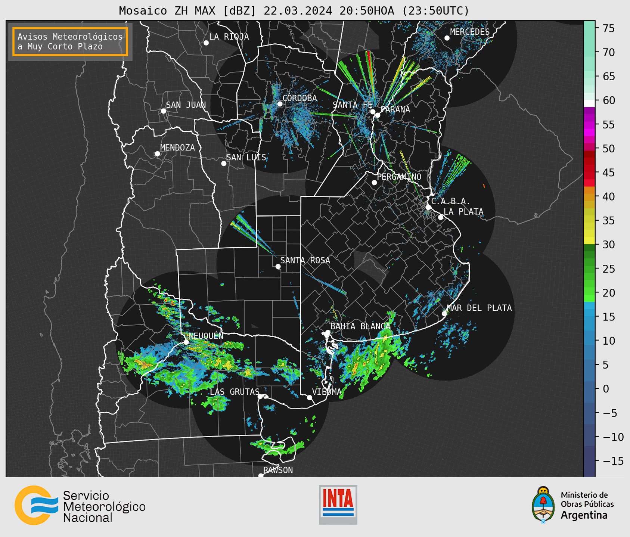
Task: Click the Servicio Meteorológico Nacional logo
Action: coord(36,505)
